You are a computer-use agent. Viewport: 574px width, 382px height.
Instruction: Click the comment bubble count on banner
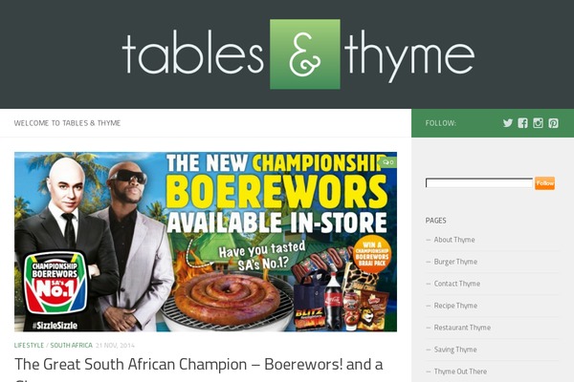tap(388, 162)
